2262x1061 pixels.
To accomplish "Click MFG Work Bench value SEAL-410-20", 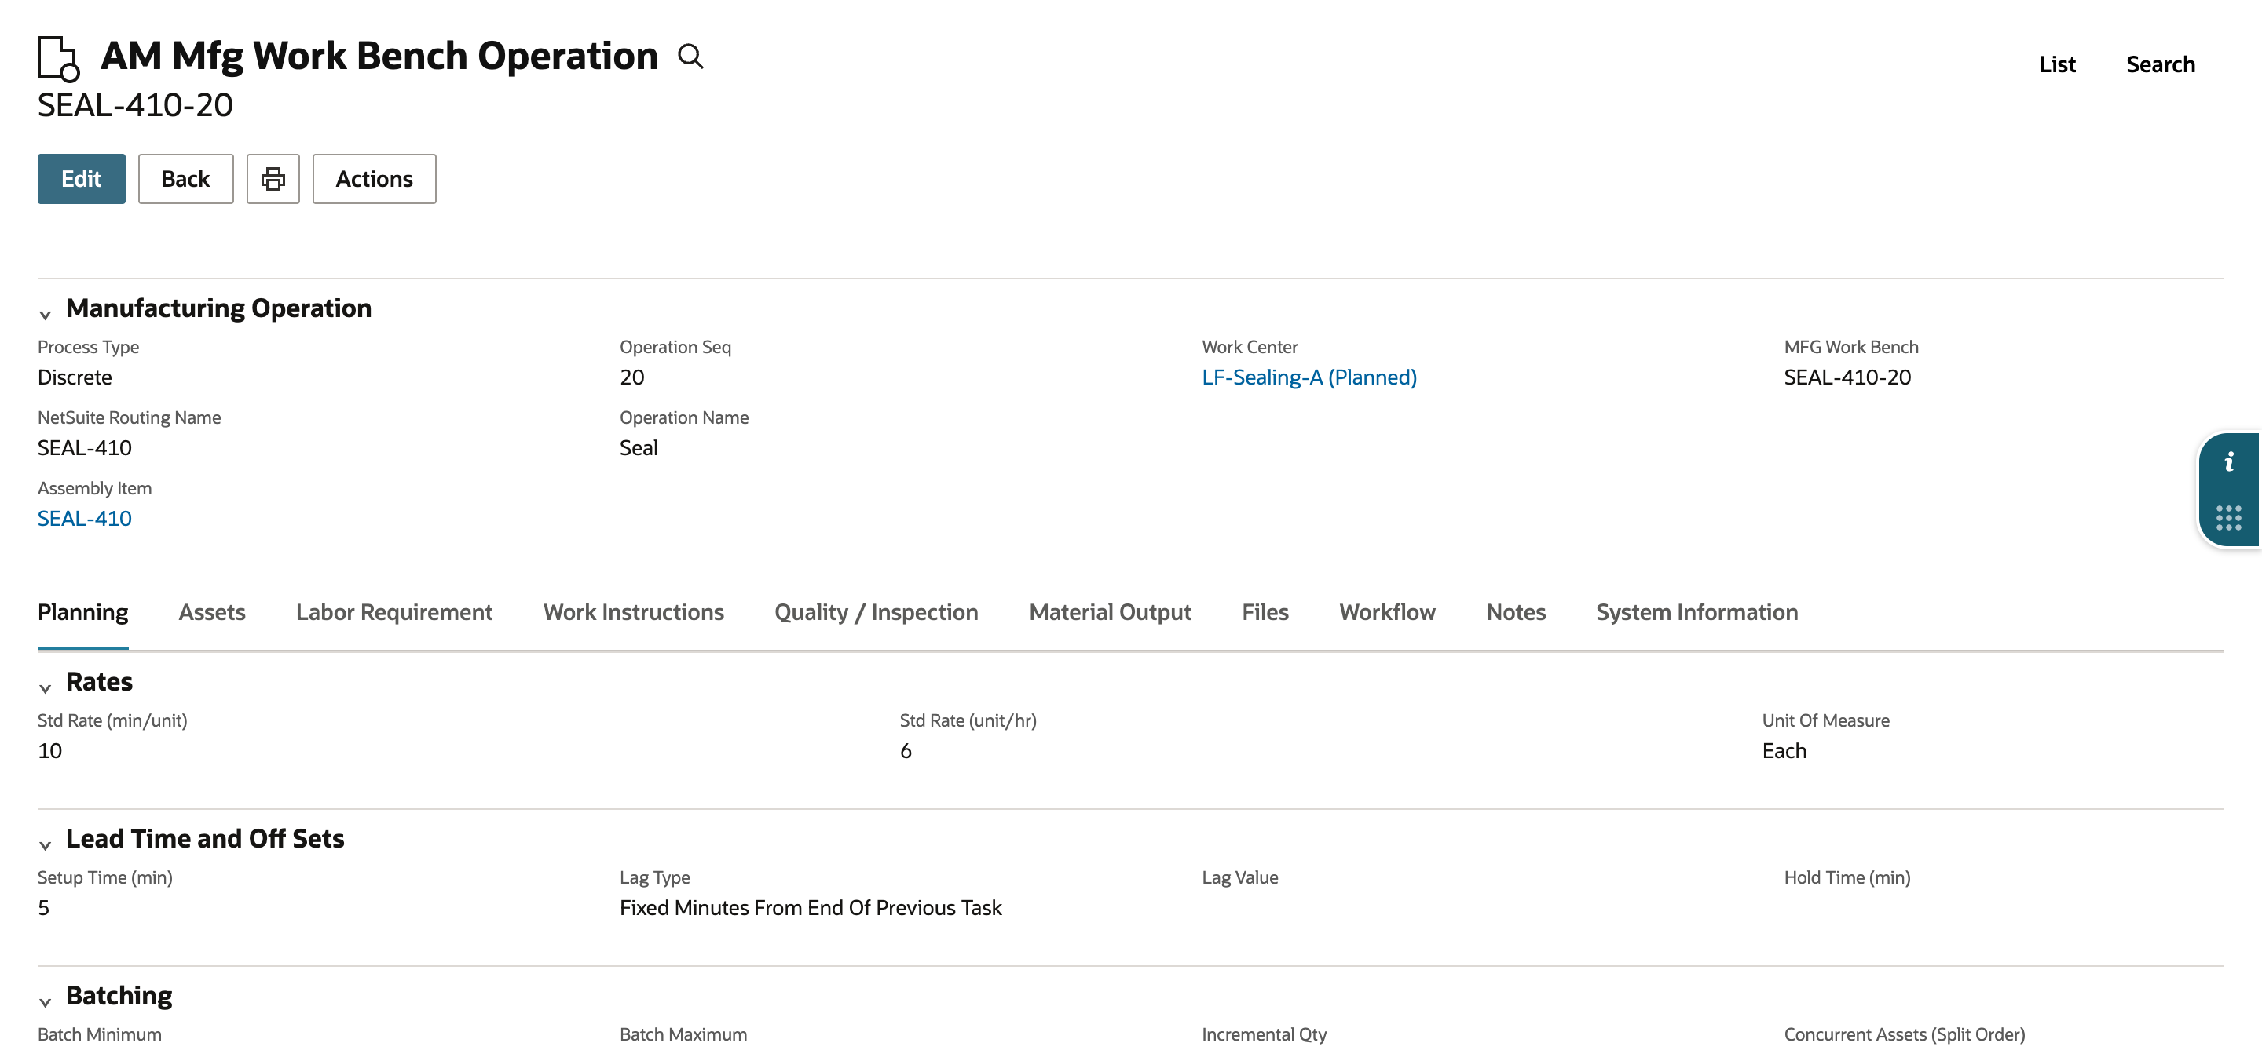I will coord(1847,377).
